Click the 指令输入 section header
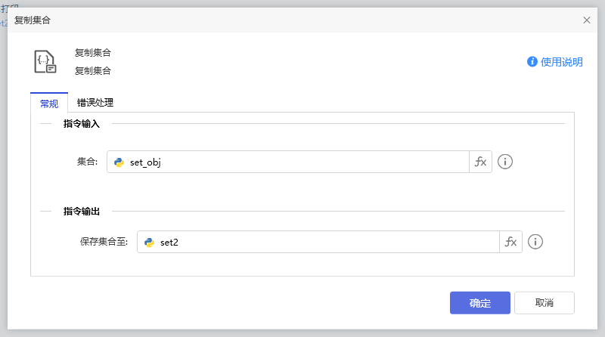 click(x=87, y=123)
